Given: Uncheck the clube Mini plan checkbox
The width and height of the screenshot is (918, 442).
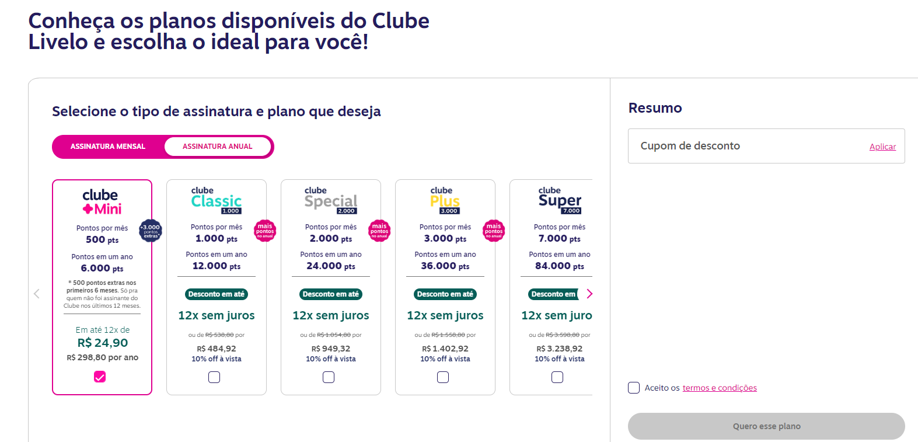Looking at the screenshot, I should click(100, 377).
